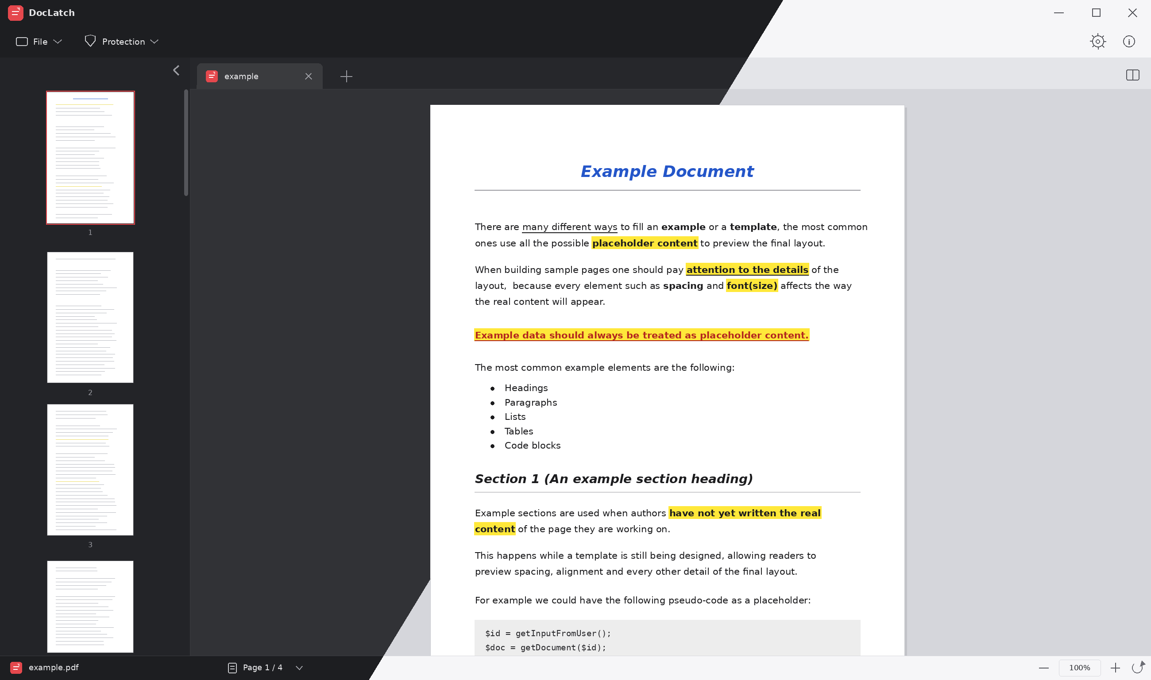The width and height of the screenshot is (1151, 680).
Task: Click the File menu rectangle icon
Action: [22, 42]
